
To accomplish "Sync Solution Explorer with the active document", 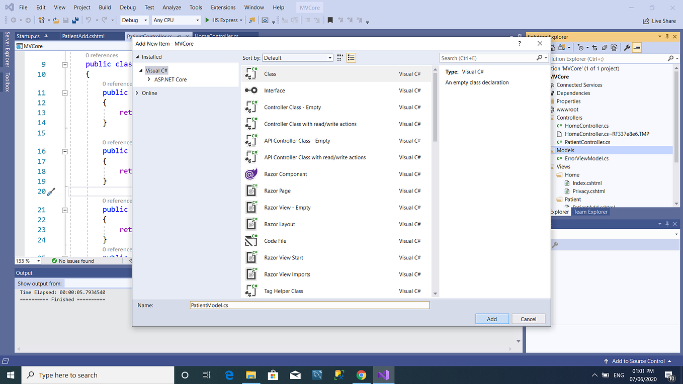I will (595, 47).
